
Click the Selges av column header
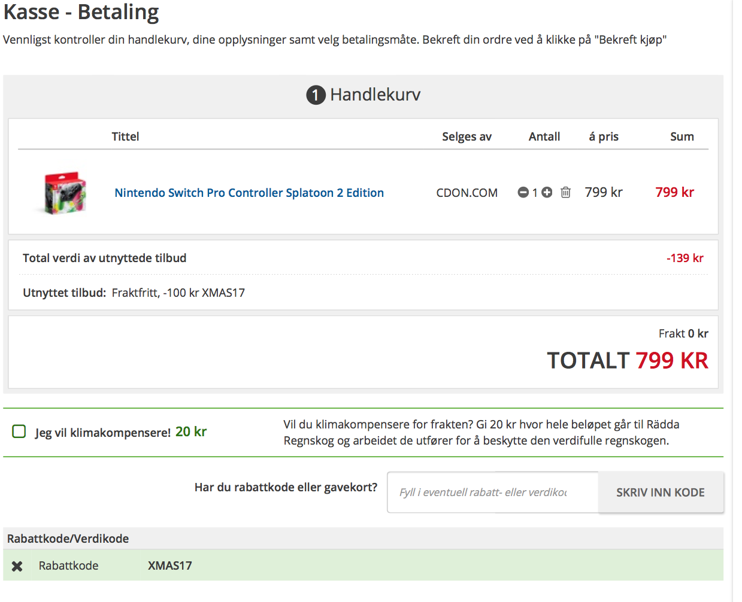coord(467,136)
